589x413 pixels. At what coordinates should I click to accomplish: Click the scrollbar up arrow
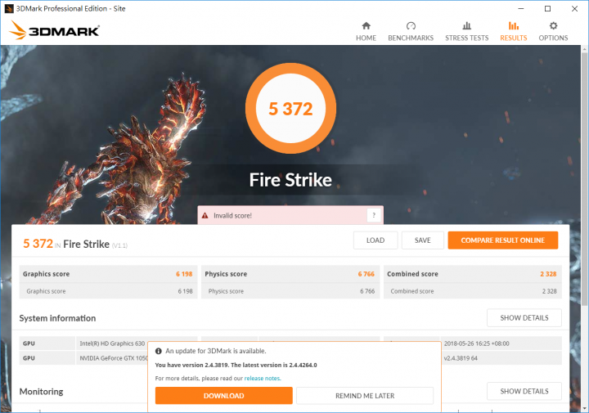[584, 49]
